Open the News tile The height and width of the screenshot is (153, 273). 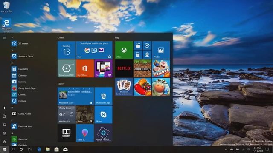85,114
